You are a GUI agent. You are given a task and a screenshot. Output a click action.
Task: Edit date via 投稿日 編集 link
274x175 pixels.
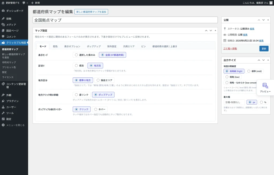[x=261, y=41]
